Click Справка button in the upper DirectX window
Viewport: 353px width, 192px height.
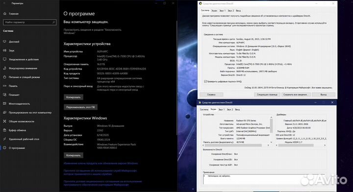[211, 95]
